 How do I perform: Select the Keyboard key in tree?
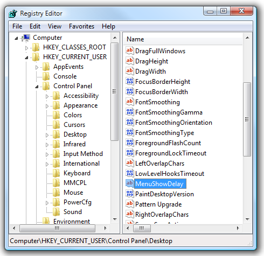point(77,173)
